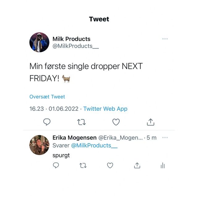Image resolution: width=198 pixels, height=198 pixels.
Task: Click the @MilkProducts__ mention in the reply
Action: (x=94, y=145)
